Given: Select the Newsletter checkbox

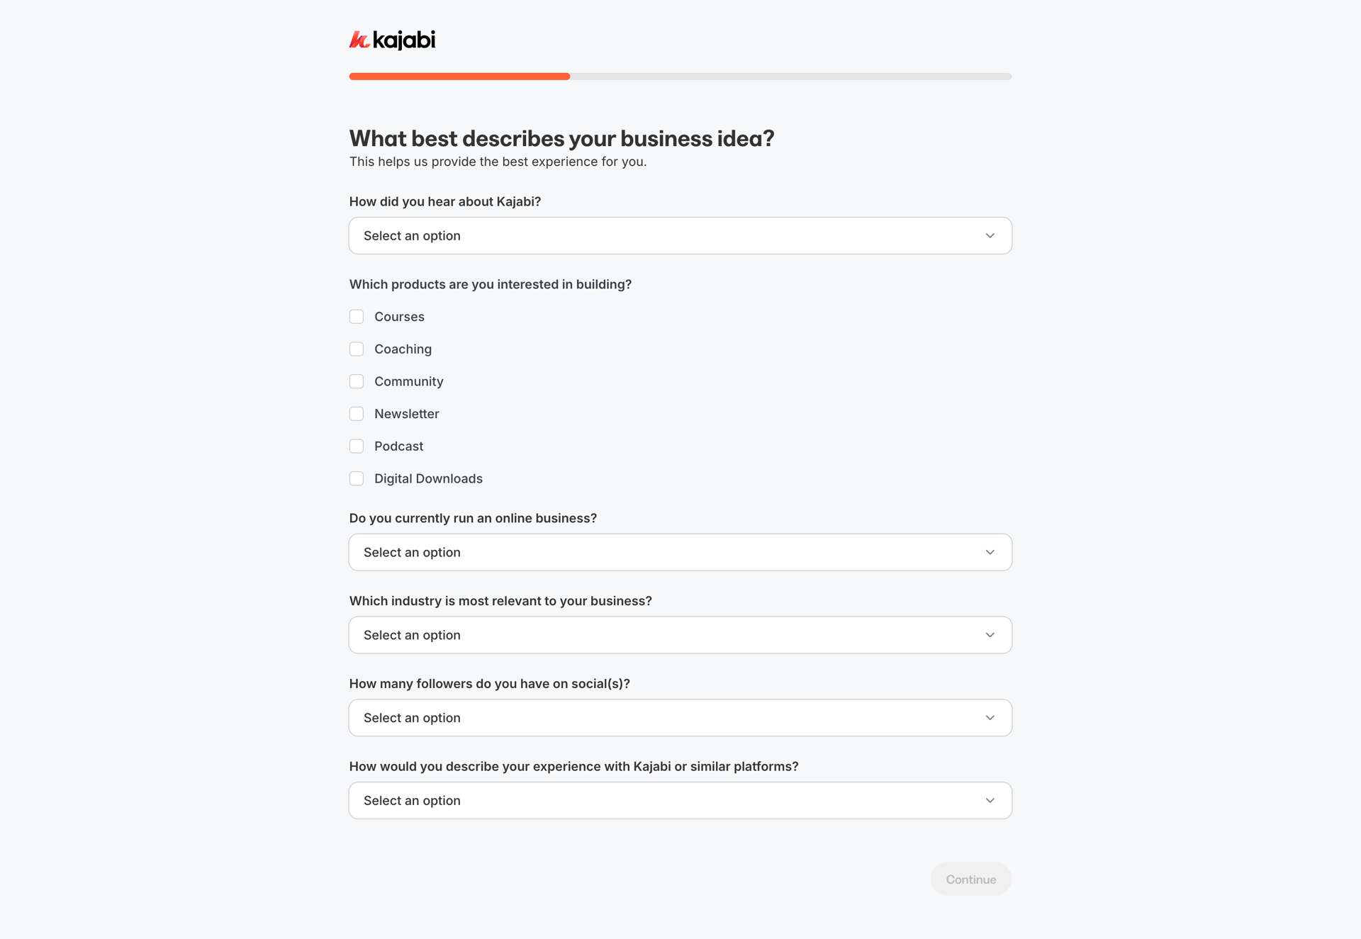Looking at the screenshot, I should coord(357,413).
